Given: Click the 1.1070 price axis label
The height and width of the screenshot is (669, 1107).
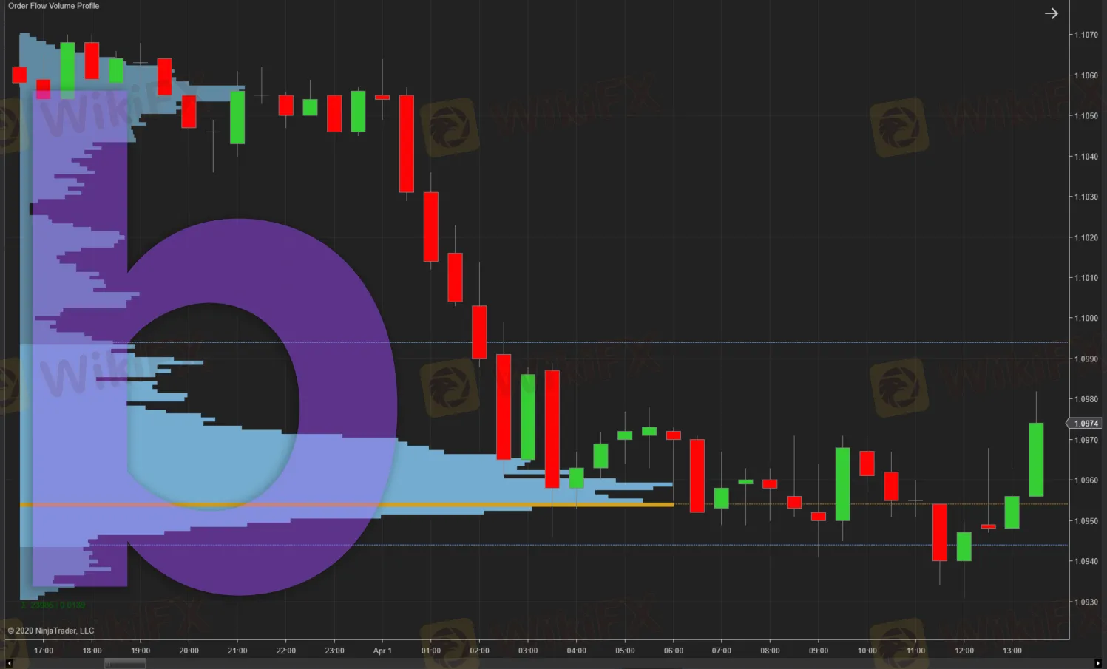Looking at the screenshot, I should tap(1086, 35).
